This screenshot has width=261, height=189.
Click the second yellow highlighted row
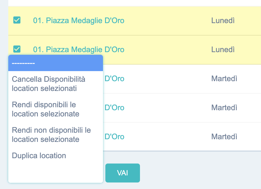tap(178, 49)
